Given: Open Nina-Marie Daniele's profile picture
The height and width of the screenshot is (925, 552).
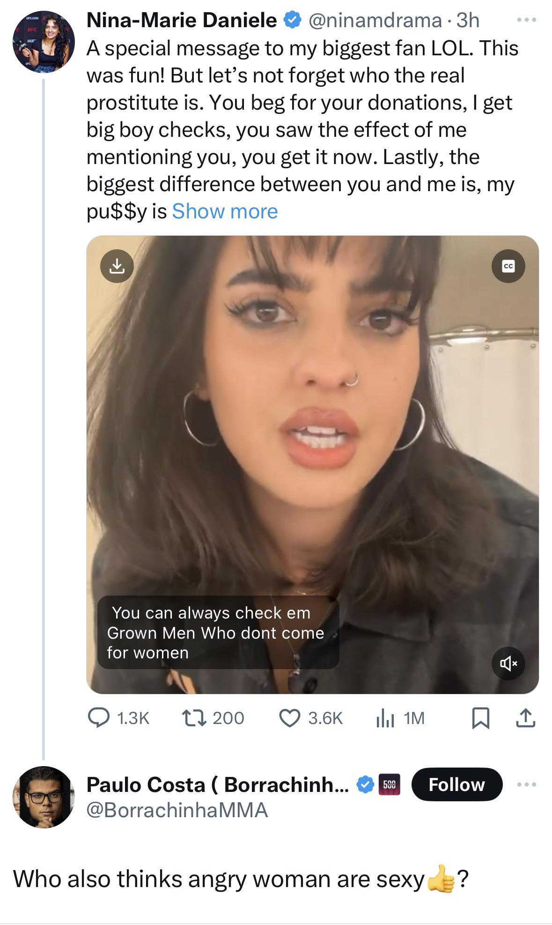Looking at the screenshot, I should tap(44, 42).
